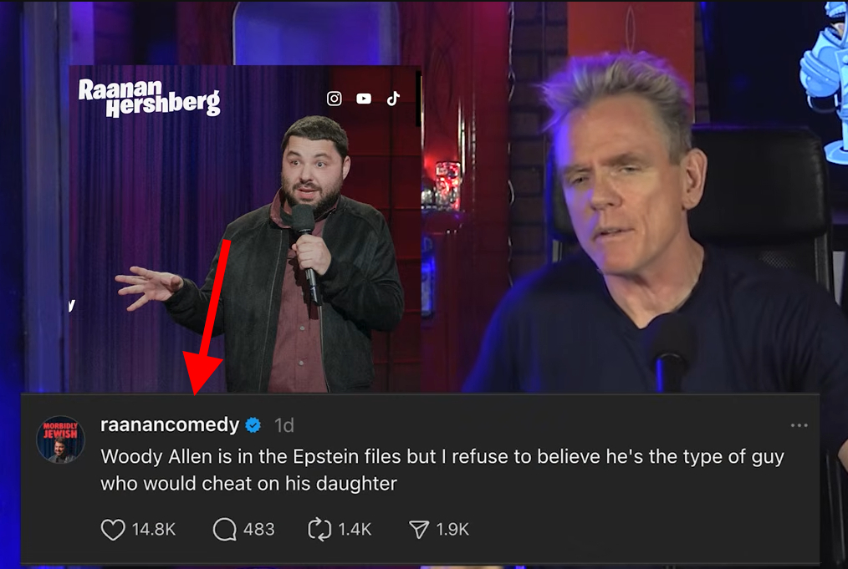View the 483 replies count

pos(259,529)
